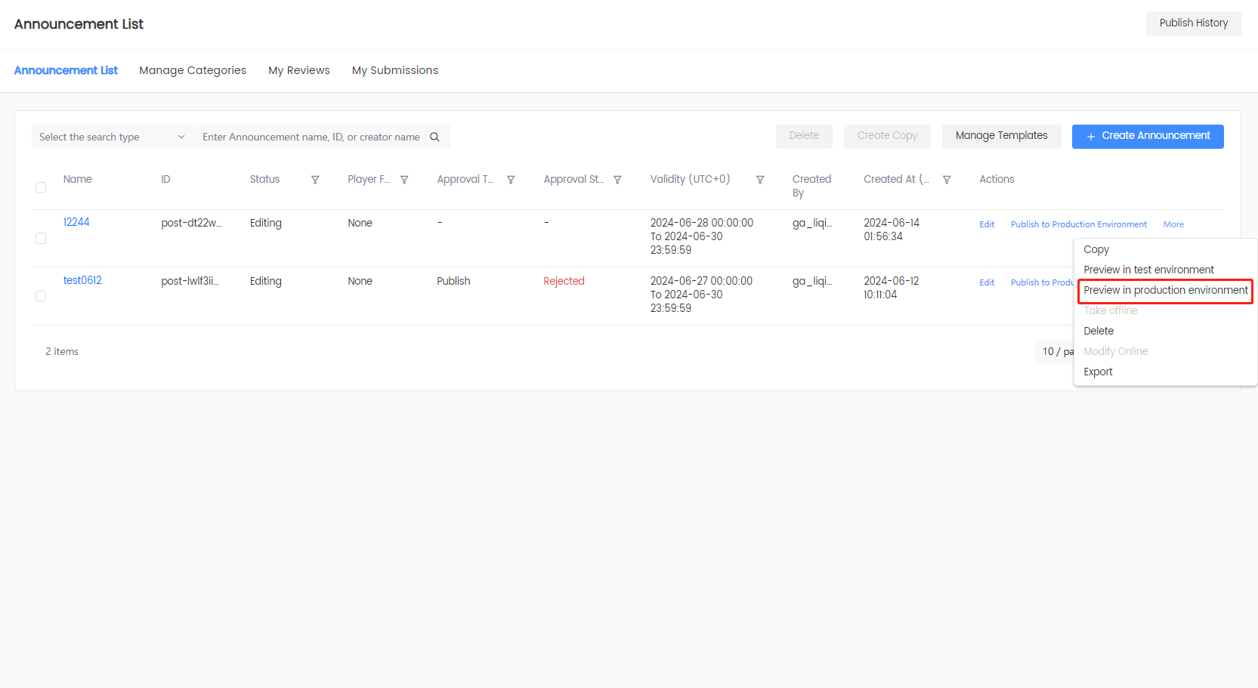Choose Export from the context menu
The width and height of the screenshot is (1258, 688).
point(1098,372)
